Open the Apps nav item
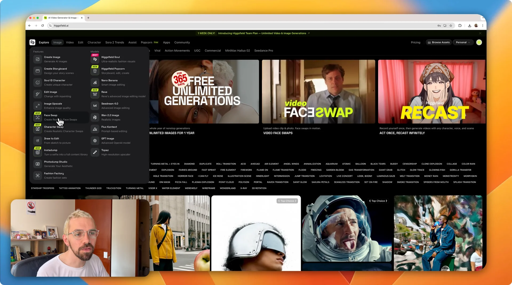 point(166,42)
